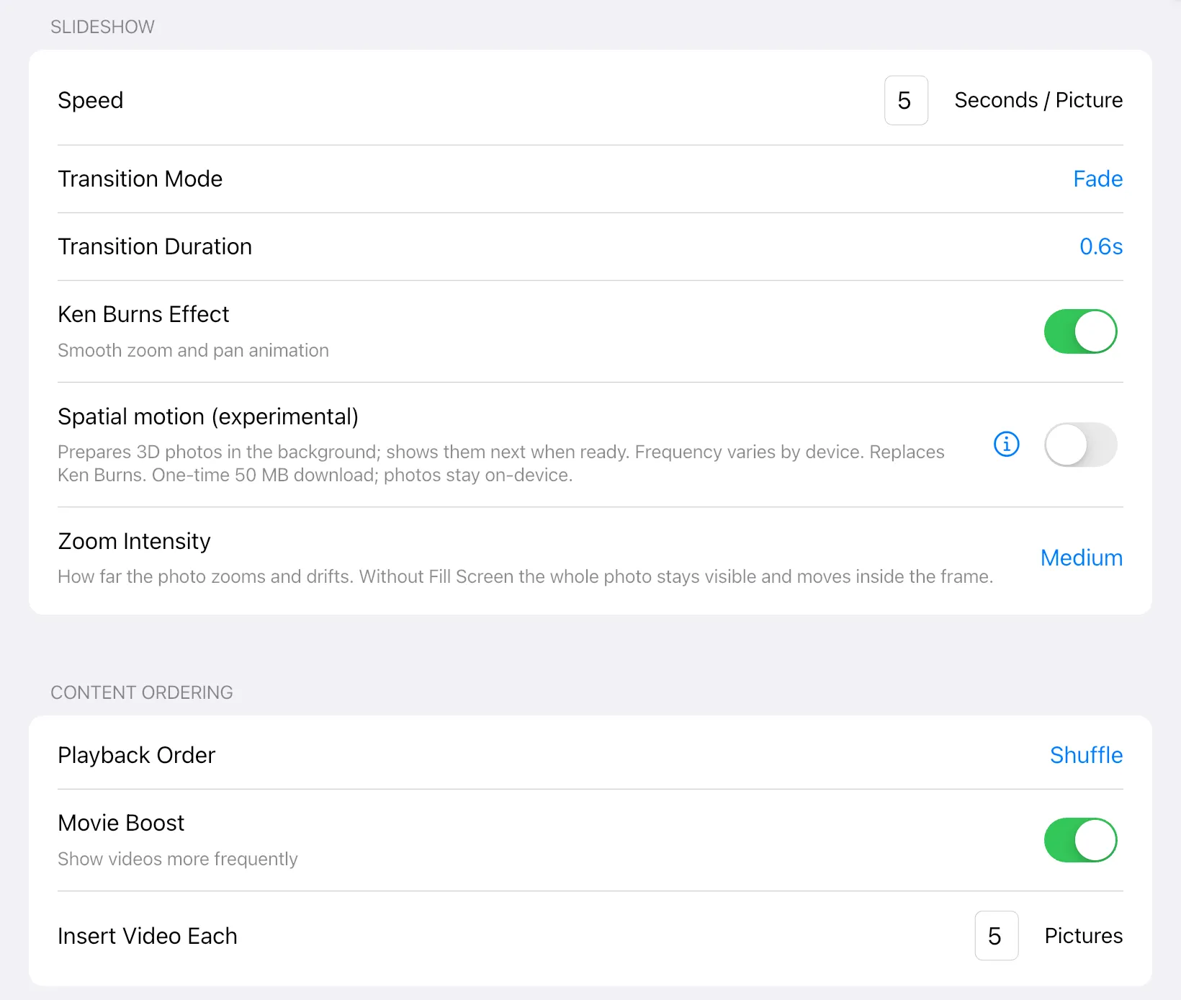Focus the Speed seconds input field
The height and width of the screenshot is (1000, 1181).
pos(906,100)
